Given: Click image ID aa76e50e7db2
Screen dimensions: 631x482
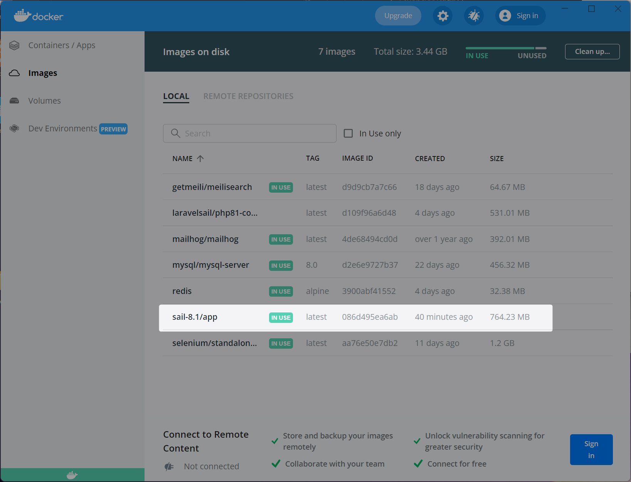Looking at the screenshot, I should coord(370,343).
